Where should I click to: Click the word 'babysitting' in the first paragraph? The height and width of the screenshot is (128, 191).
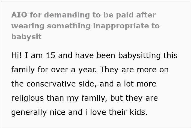(139, 56)
